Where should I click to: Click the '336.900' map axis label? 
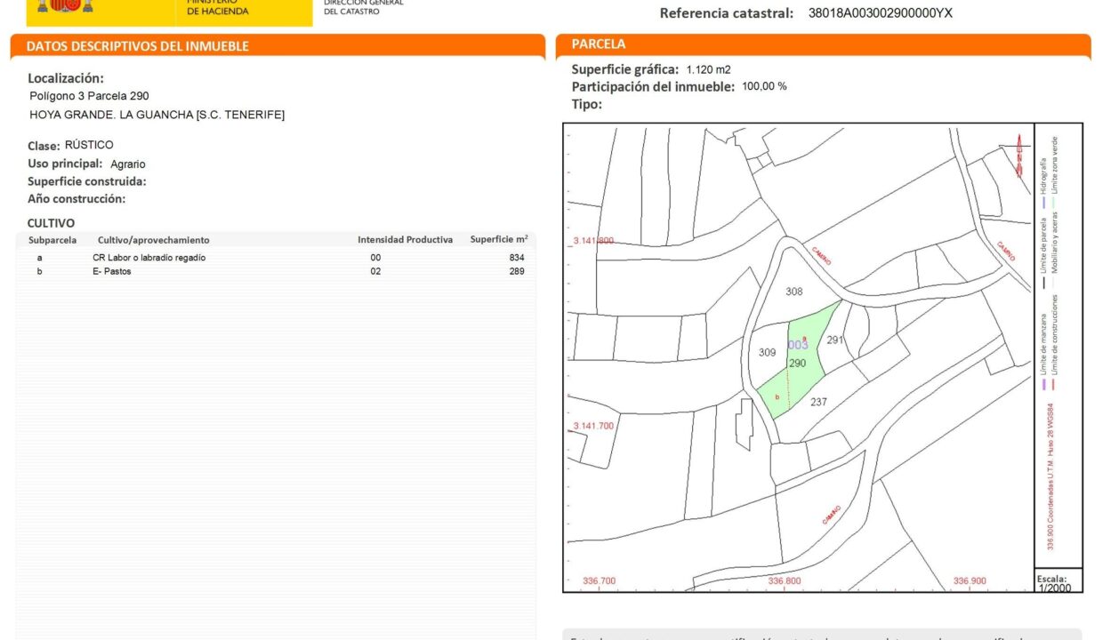point(970,581)
